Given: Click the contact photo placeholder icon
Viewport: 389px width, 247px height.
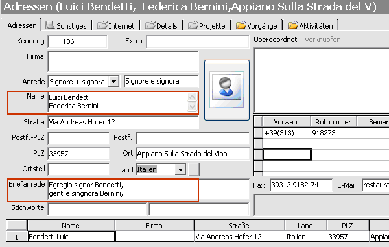Looking at the screenshot, I should 227,89.
